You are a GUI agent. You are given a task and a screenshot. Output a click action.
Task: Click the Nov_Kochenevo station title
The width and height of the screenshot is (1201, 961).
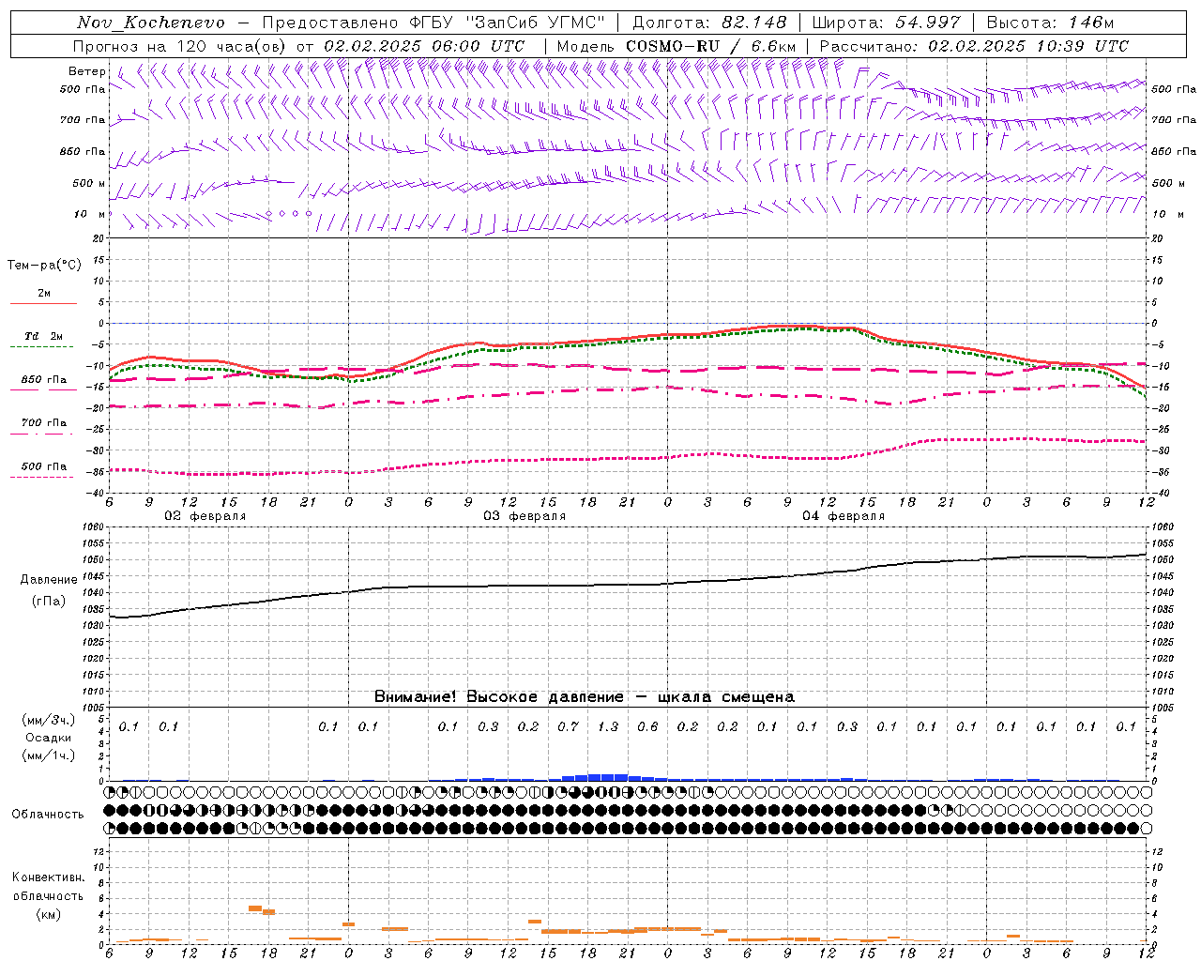click(x=151, y=23)
